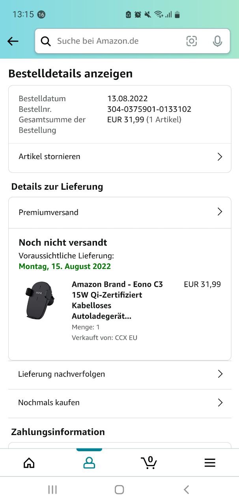This screenshot has width=239, height=504.
Task: Open the account profile icon
Action: point(89,463)
